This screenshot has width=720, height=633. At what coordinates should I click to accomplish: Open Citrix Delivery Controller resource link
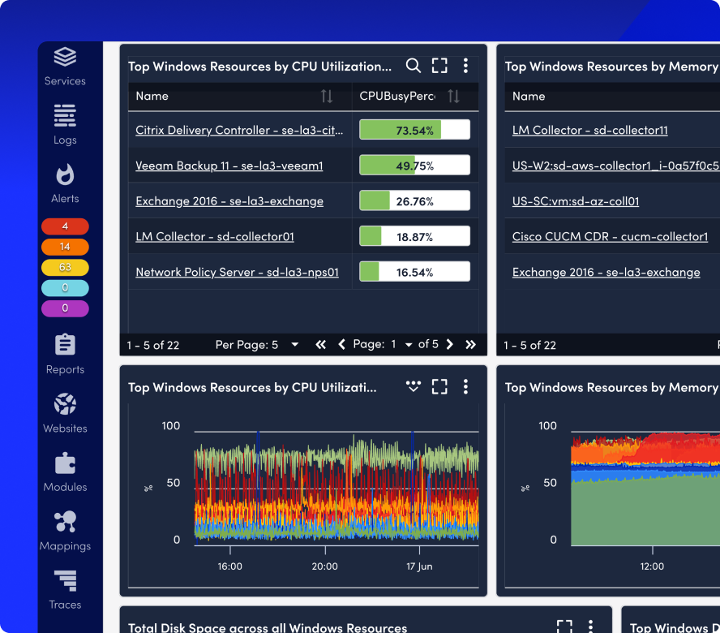239,130
